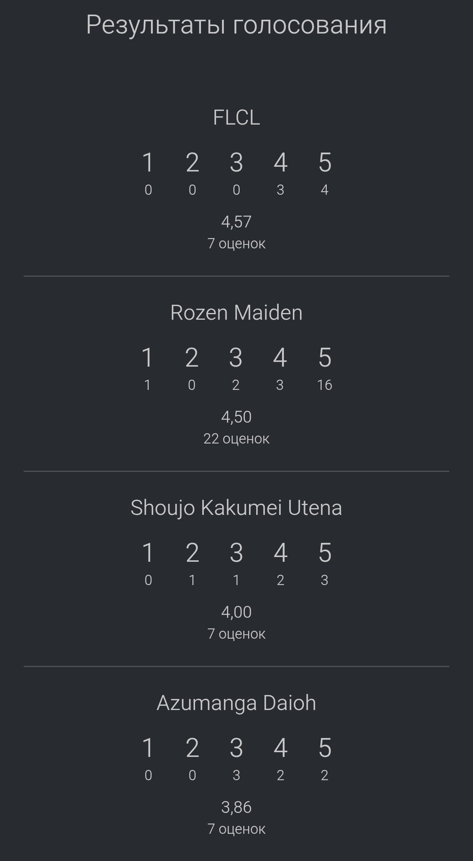Select rating 4 for FLCL
This screenshot has width=473, height=861.
[x=281, y=162]
